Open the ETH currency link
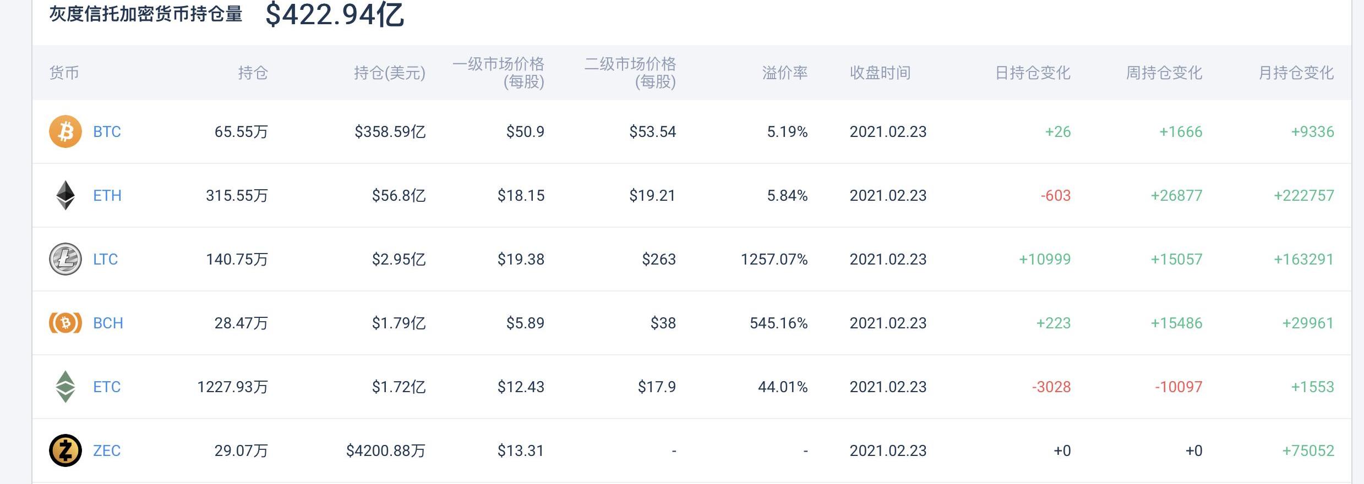This screenshot has width=1364, height=484. click(107, 196)
